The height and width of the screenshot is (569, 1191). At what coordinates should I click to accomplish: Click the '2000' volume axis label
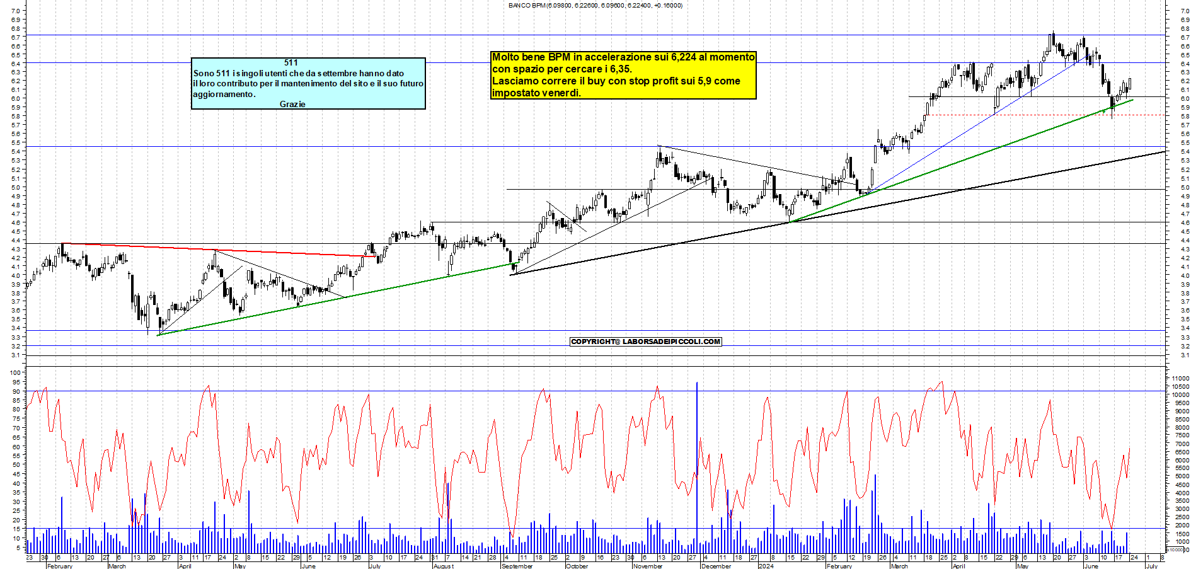[1182, 525]
